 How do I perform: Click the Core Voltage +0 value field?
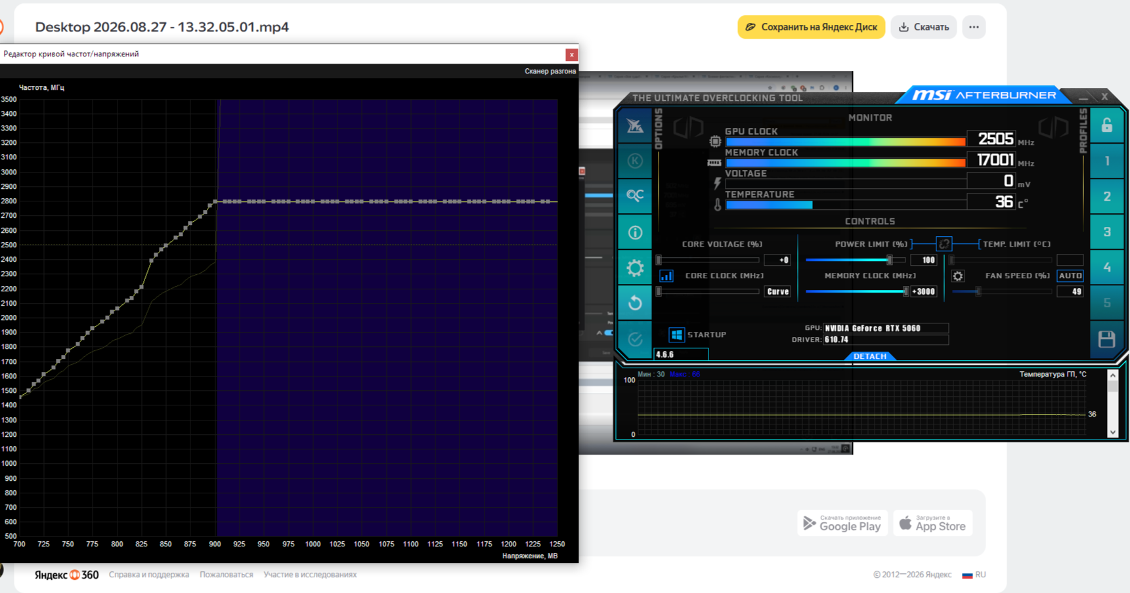click(x=777, y=260)
